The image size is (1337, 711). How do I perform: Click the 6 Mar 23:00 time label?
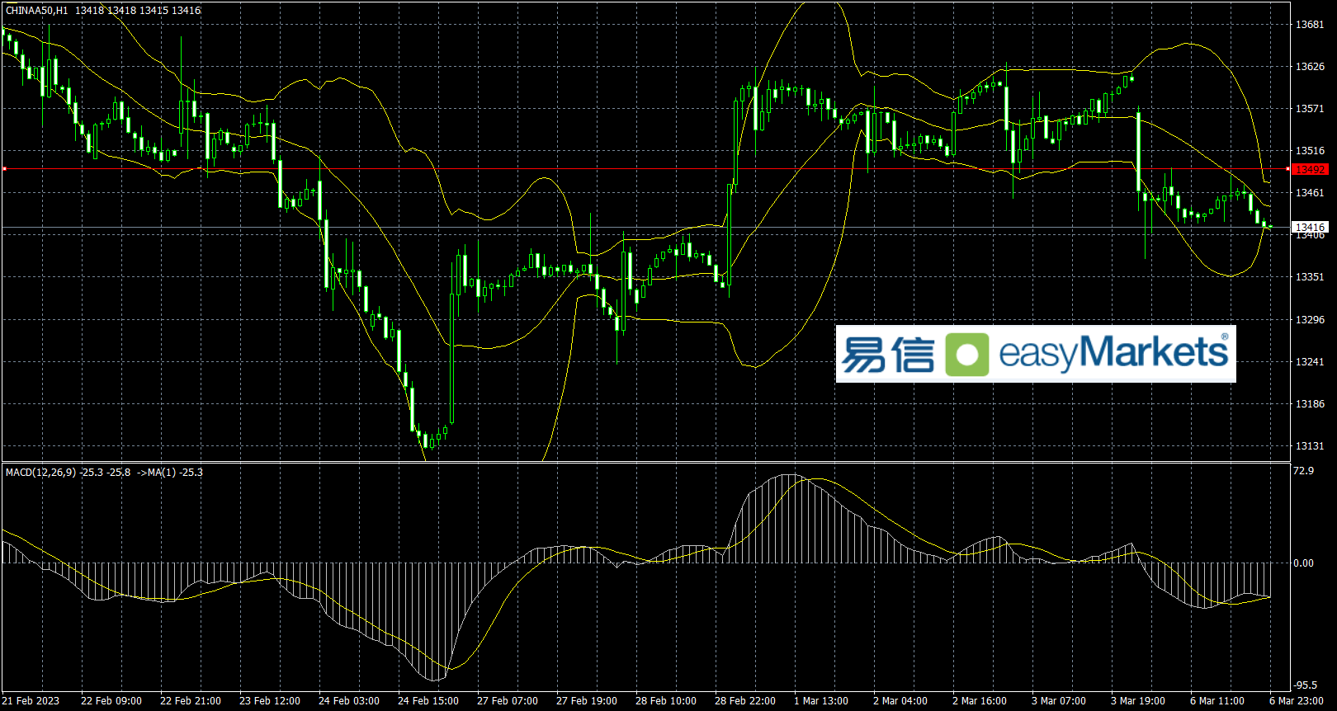click(1297, 701)
